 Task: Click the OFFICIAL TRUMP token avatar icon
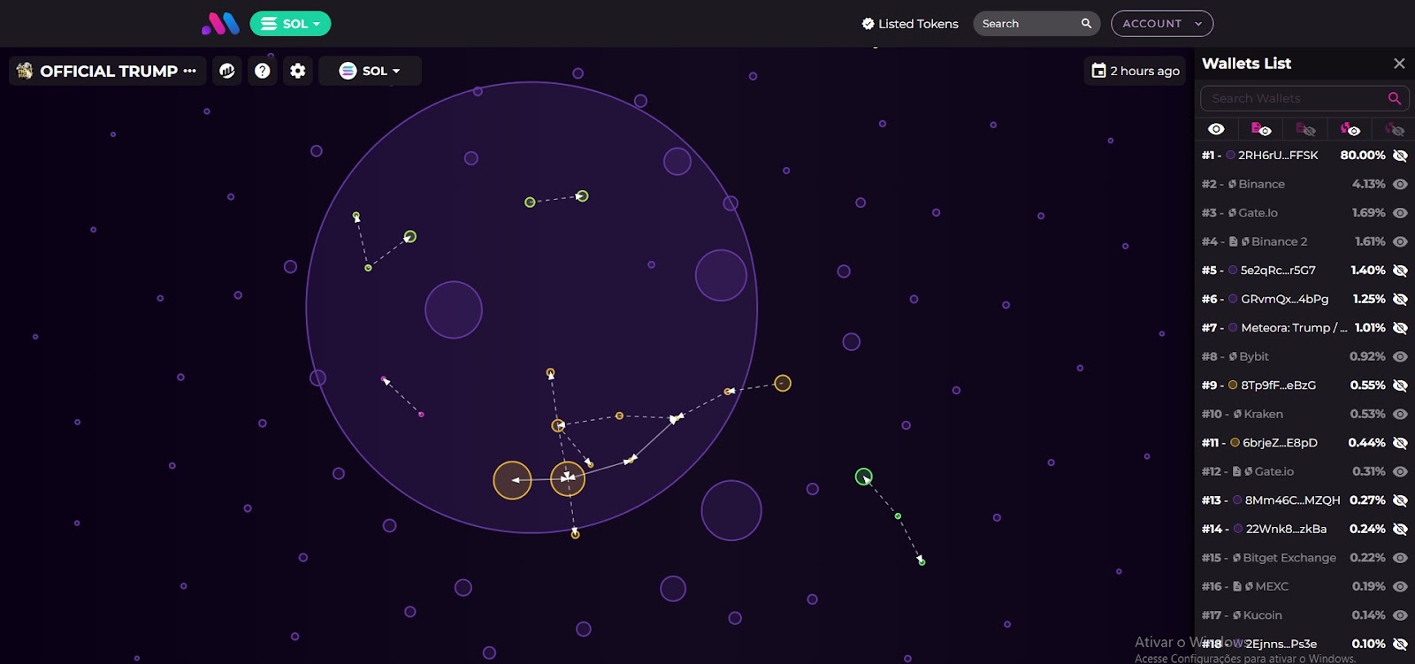click(x=25, y=71)
